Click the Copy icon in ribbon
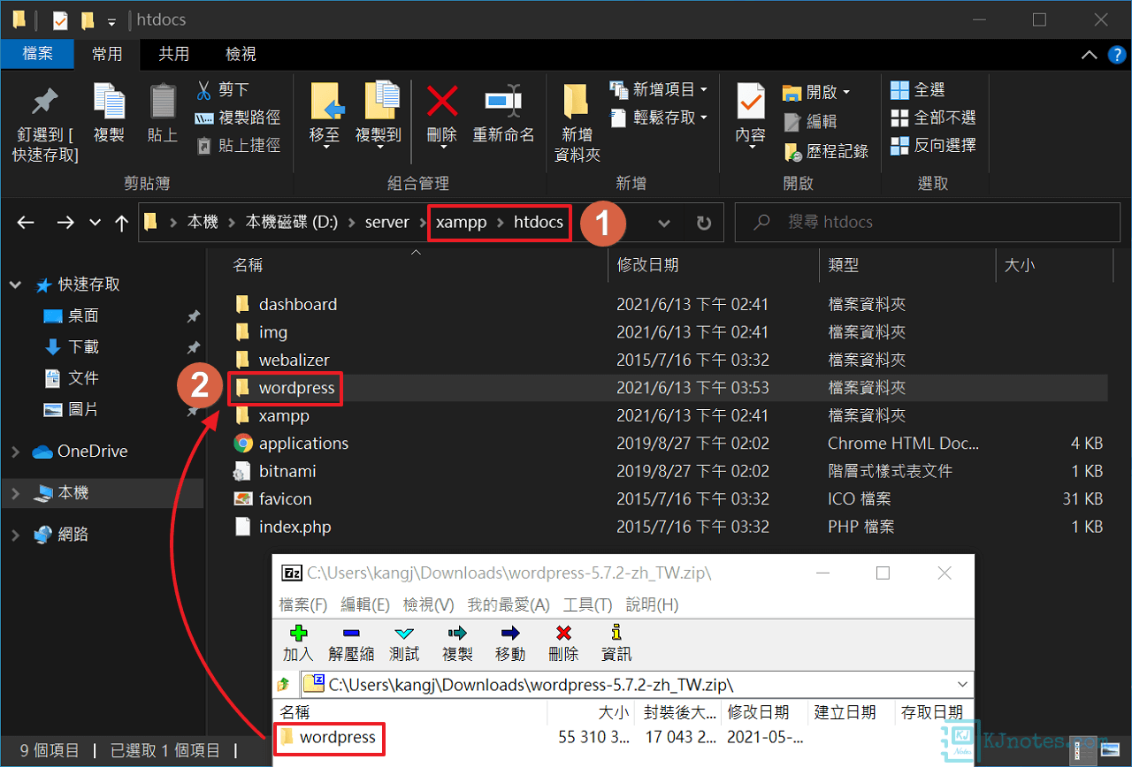Viewport: 1132px width, 767px height. pyautogui.click(x=109, y=103)
